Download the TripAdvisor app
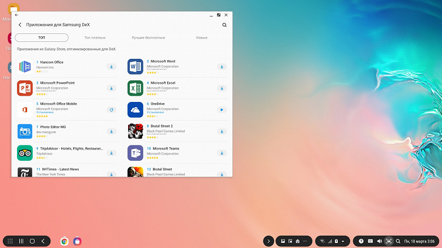Image resolution: width=442 pixels, height=248 pixels. (111, 153)
